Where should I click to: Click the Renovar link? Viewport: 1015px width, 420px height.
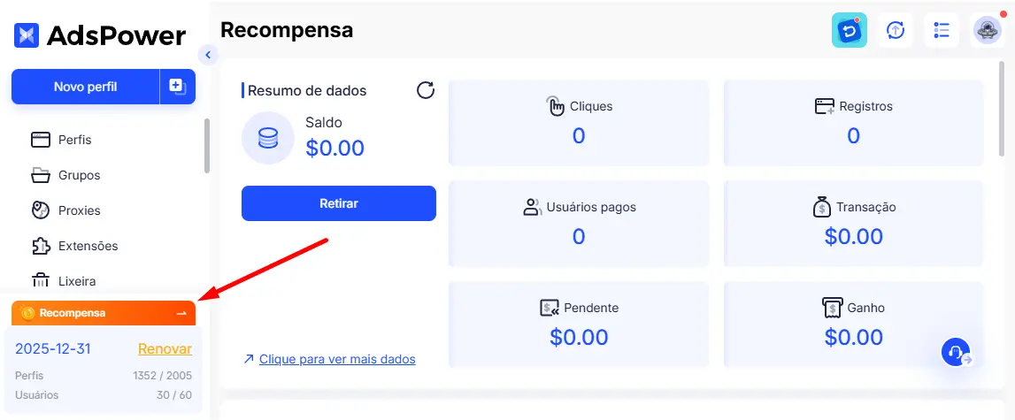pos(165,348)
